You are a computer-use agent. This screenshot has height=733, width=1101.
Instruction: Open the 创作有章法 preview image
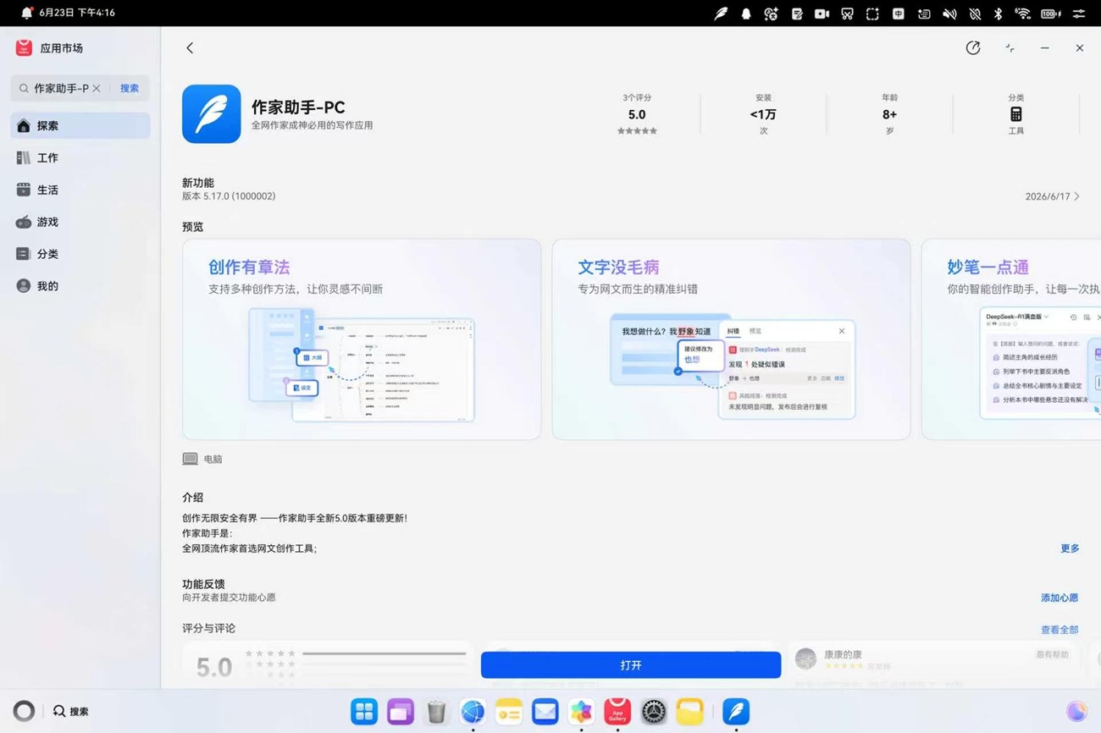(362, 339)
